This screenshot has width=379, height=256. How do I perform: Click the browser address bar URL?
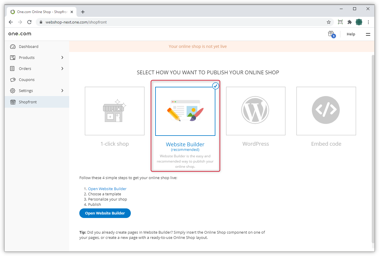[76, 22]
